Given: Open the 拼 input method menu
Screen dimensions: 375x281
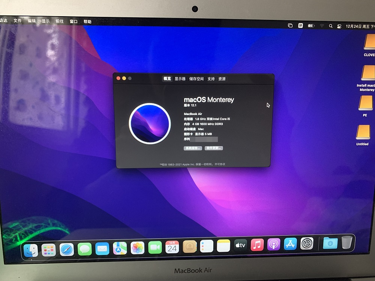Looking at the screenshot, I should point(300,25).
